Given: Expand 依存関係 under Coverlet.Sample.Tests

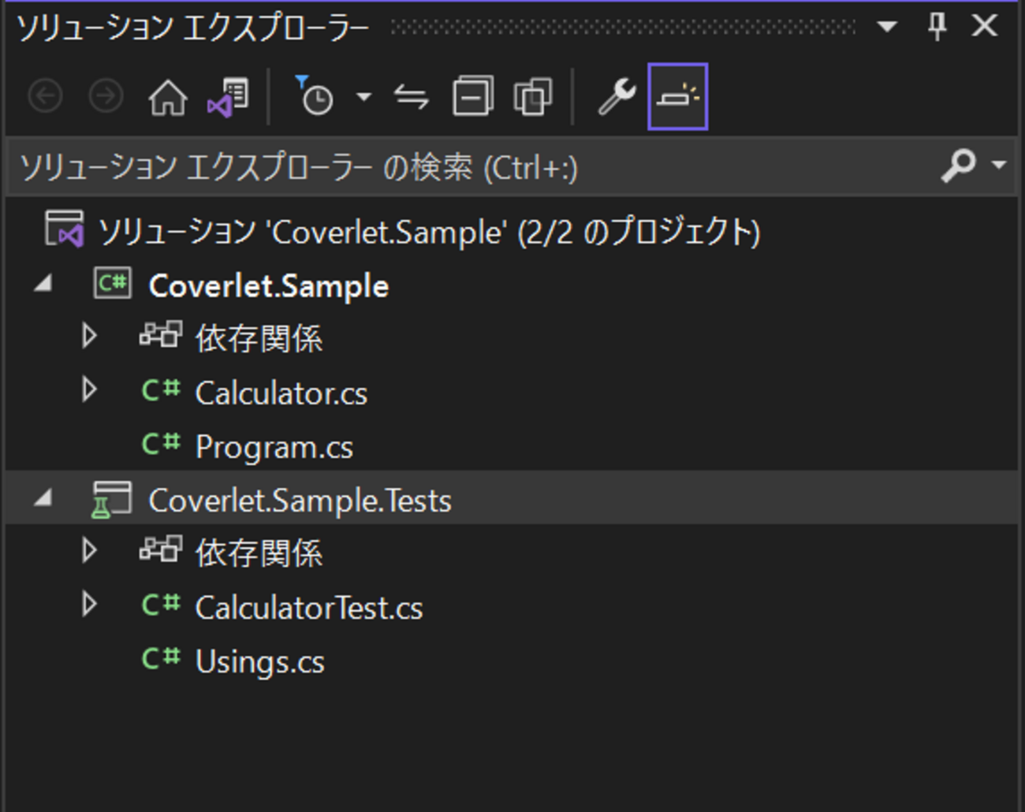Looking at the screenshot, I should point(89,551).
